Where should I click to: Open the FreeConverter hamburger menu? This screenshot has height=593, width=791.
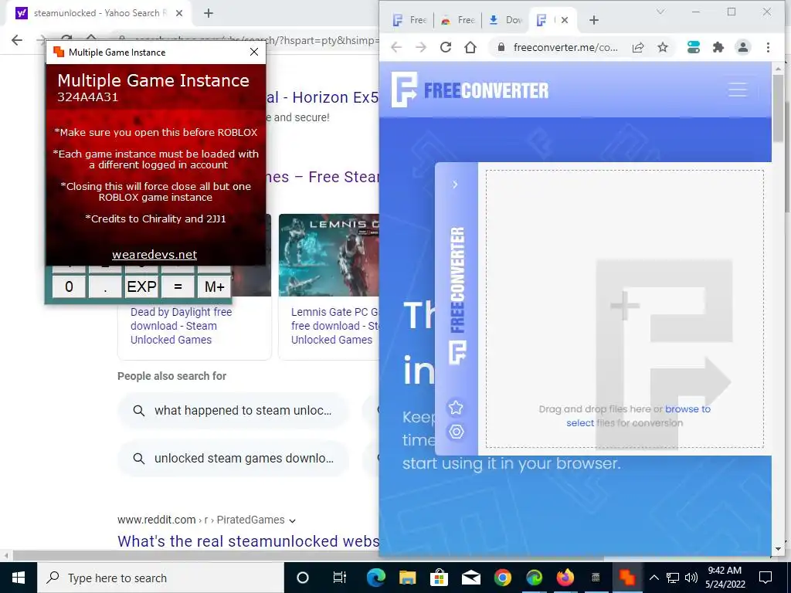[738, 90]
